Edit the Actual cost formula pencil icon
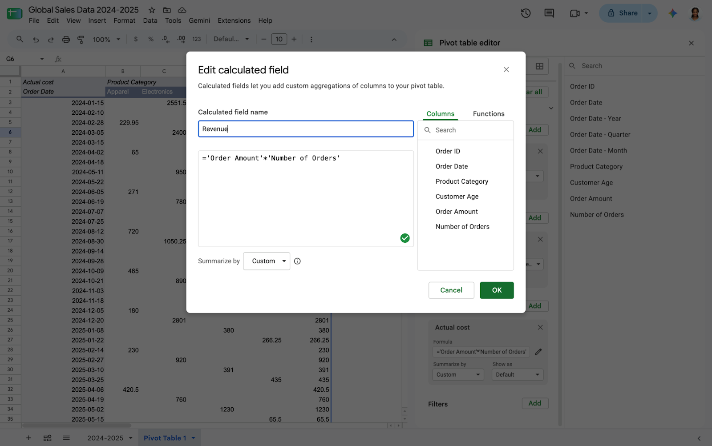This screenshot has width=712, height=446. (538, 352)
